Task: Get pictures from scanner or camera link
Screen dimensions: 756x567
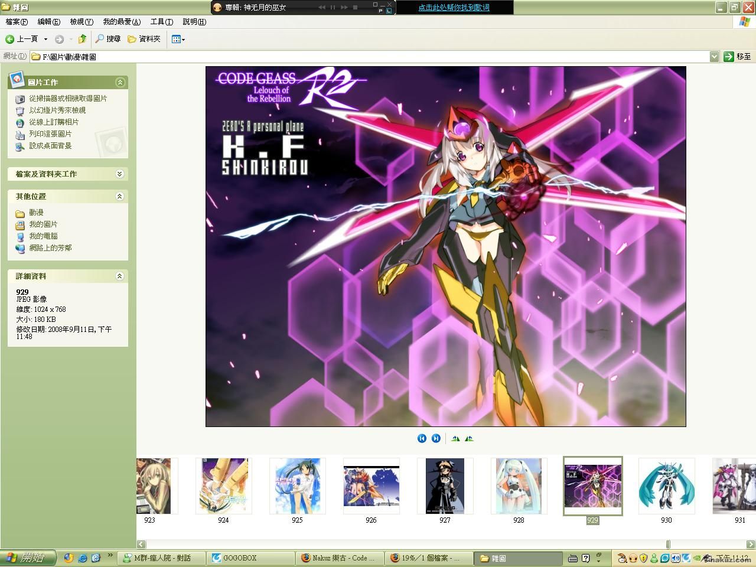Action: point(68,99)
